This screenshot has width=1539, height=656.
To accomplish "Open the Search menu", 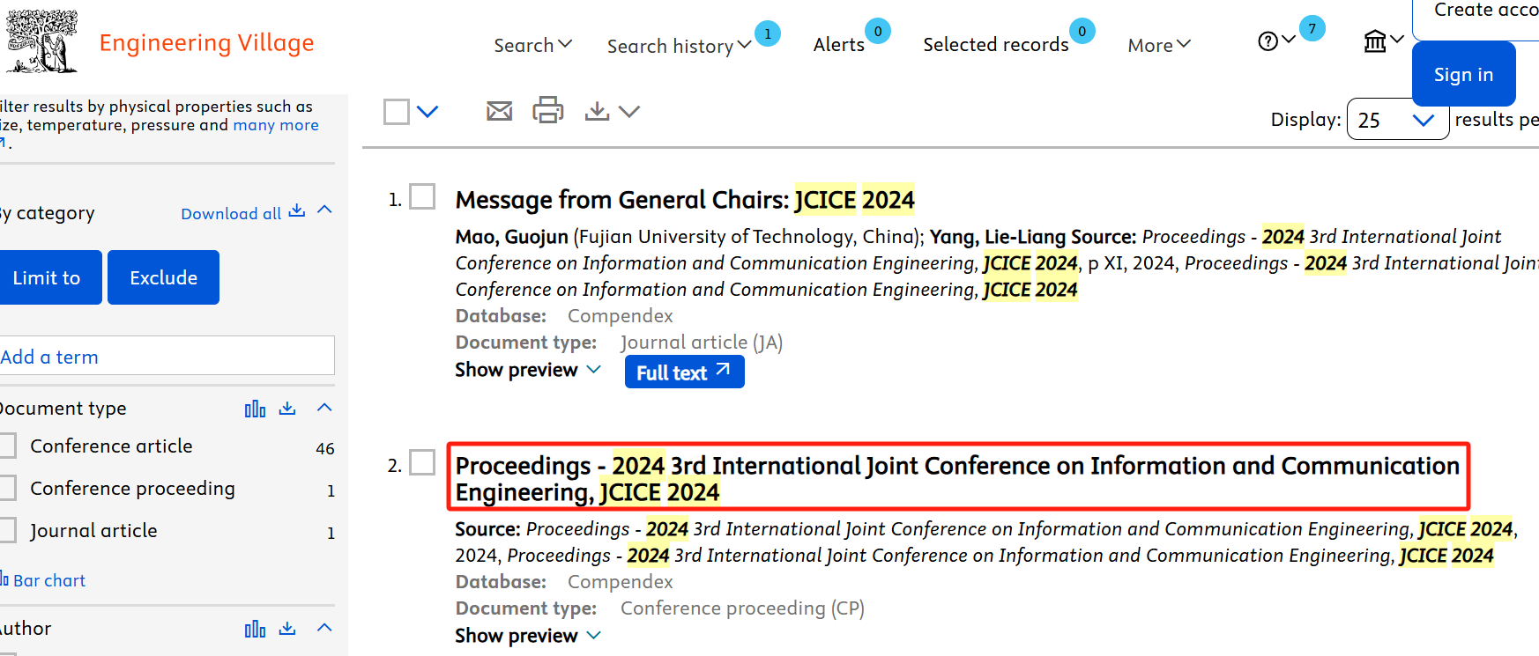I will coord(532,45).
